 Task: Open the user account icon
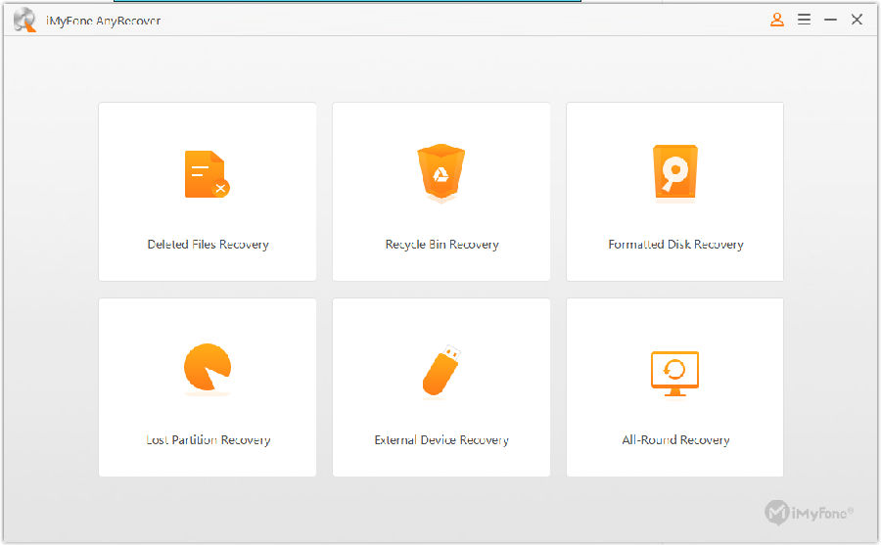777,20
